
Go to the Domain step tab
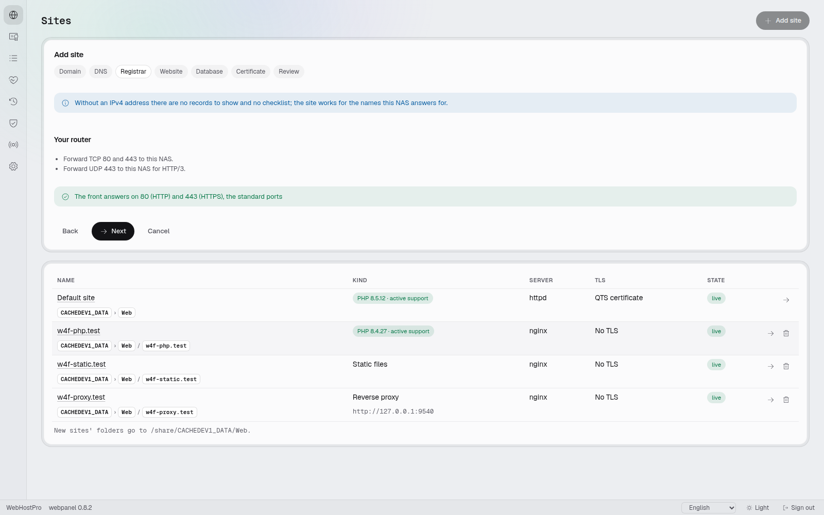click(x=70, y=72)
